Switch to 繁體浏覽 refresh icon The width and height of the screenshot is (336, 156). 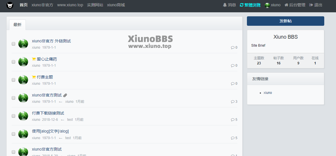tap(241, 5)
